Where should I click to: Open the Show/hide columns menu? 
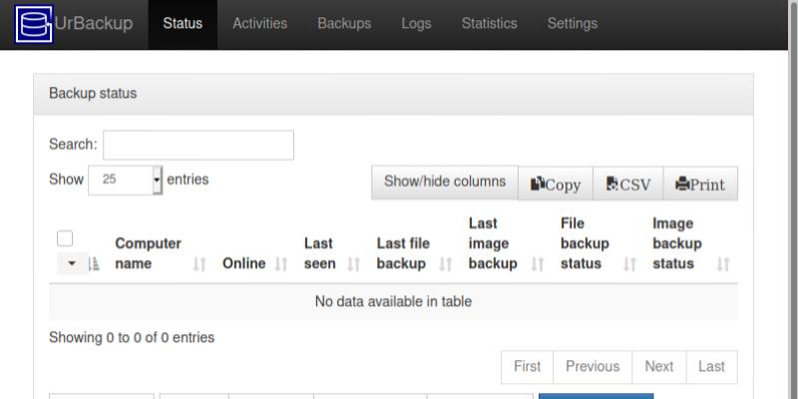(445, 183)
